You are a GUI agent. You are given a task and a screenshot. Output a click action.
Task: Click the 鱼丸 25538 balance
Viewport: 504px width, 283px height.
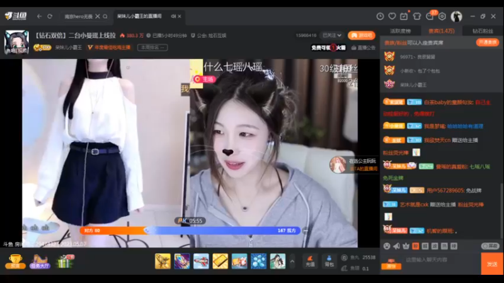pos(358,257)
